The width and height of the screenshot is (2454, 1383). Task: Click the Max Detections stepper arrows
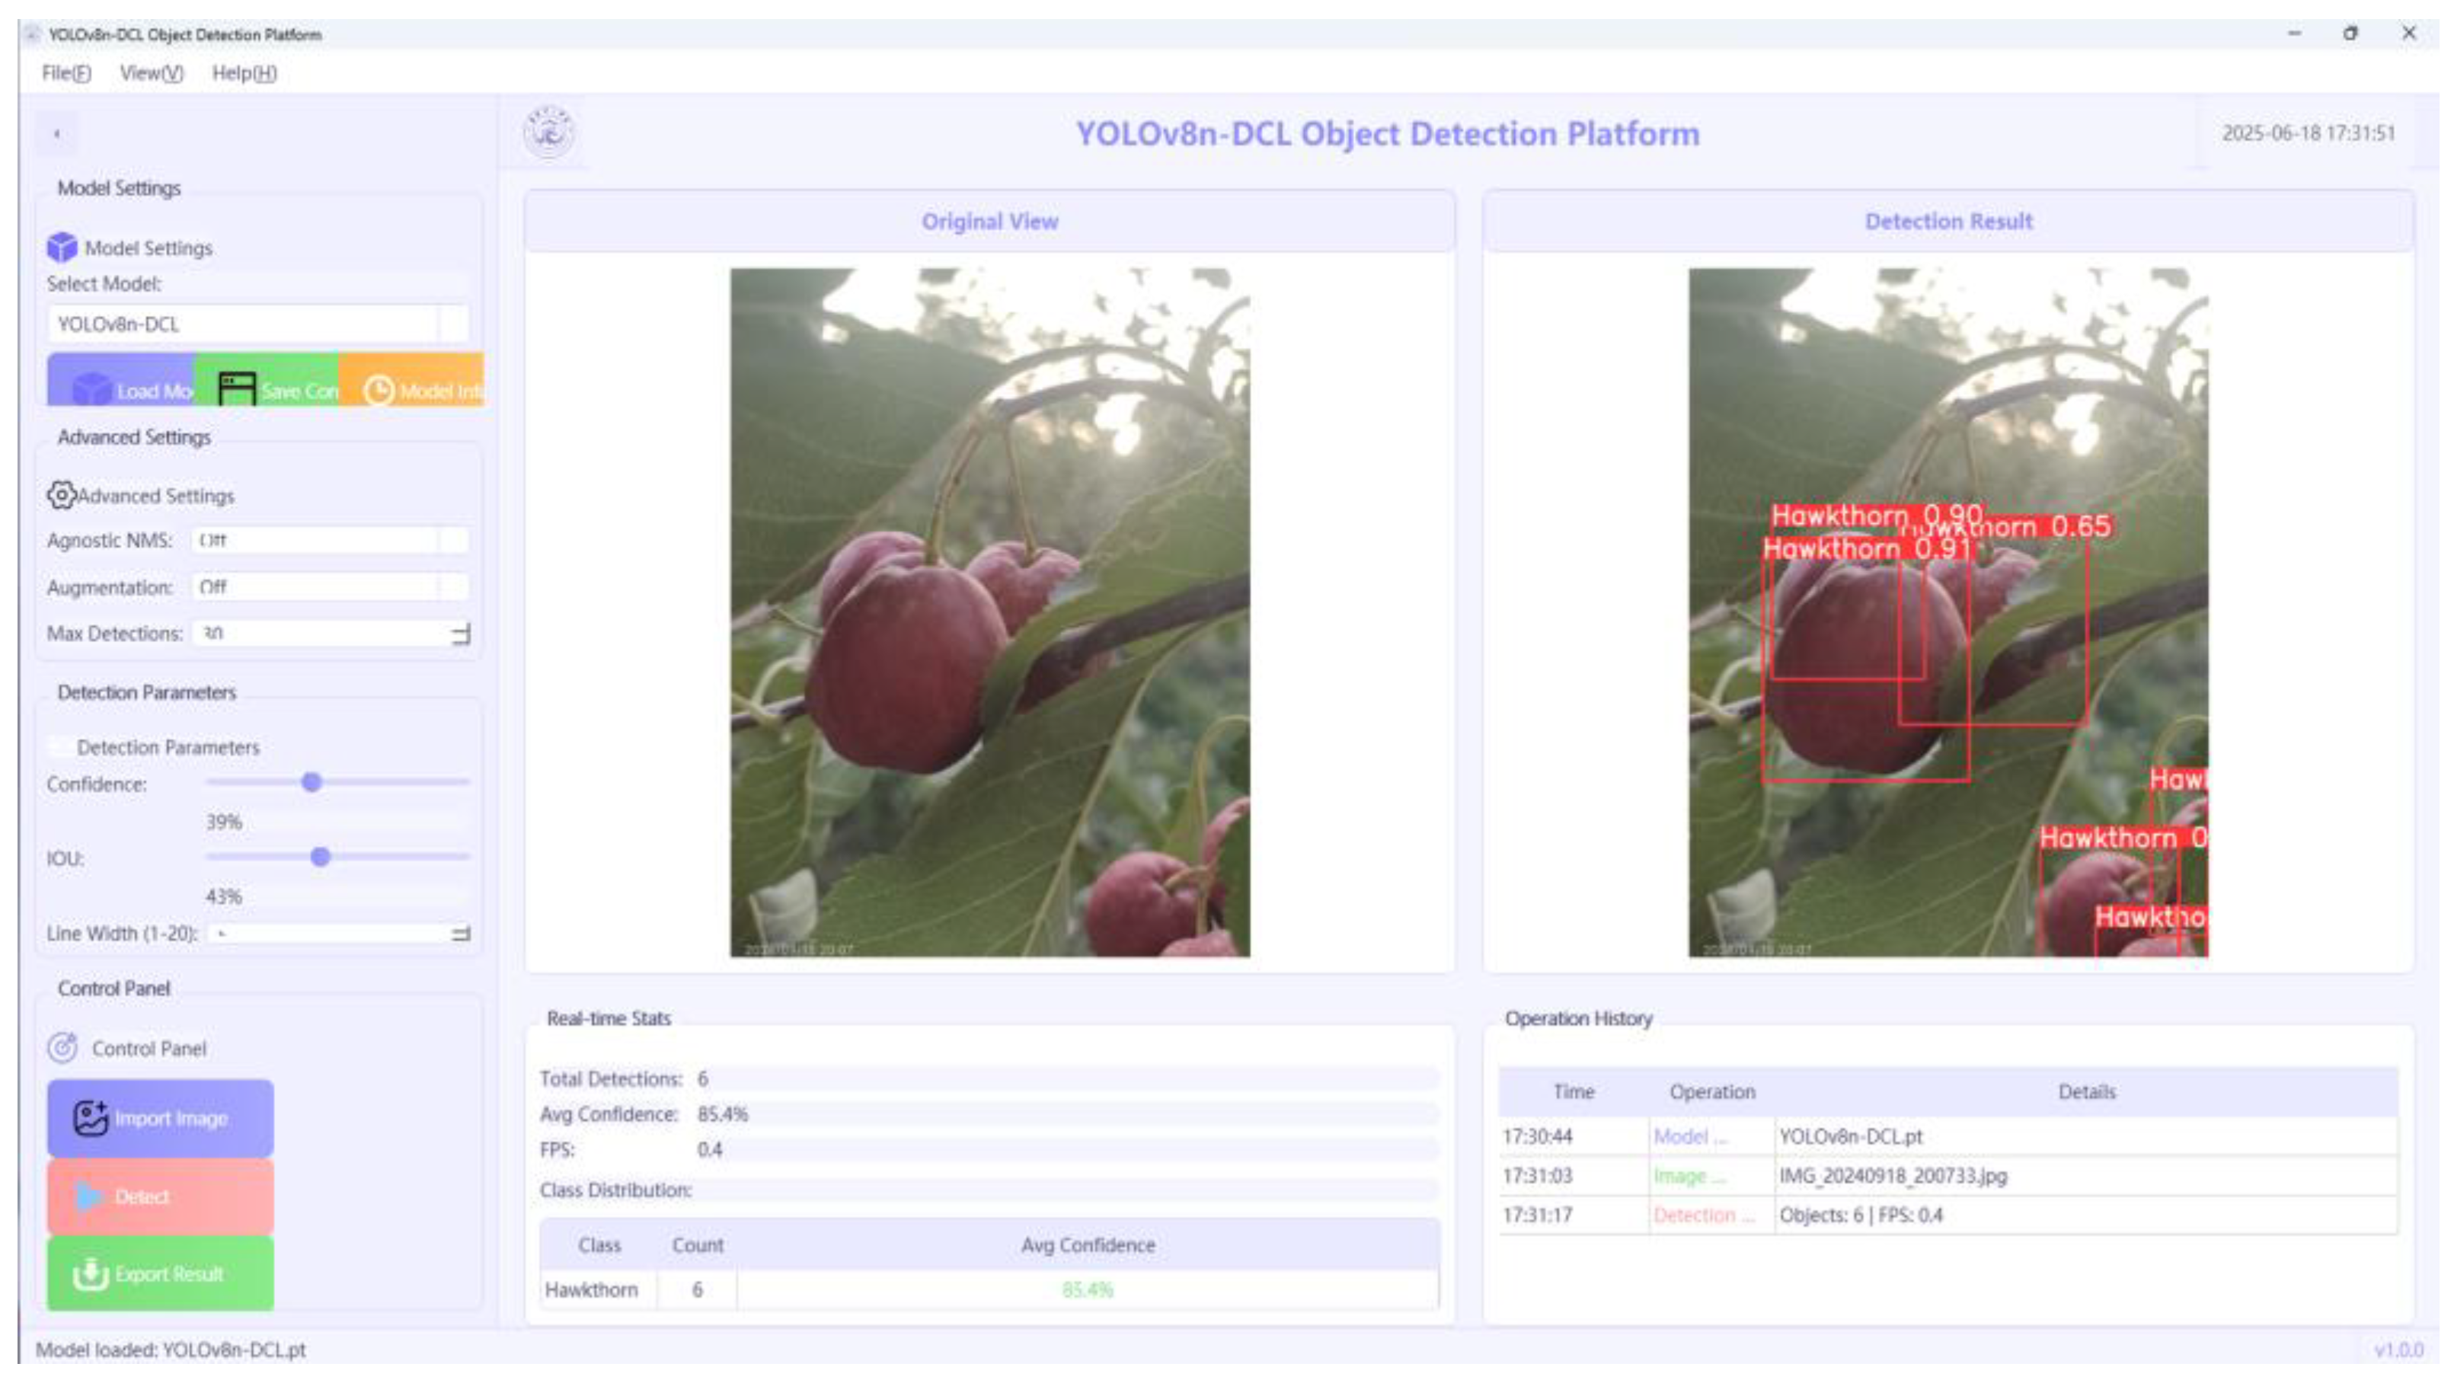click(461, 634)
